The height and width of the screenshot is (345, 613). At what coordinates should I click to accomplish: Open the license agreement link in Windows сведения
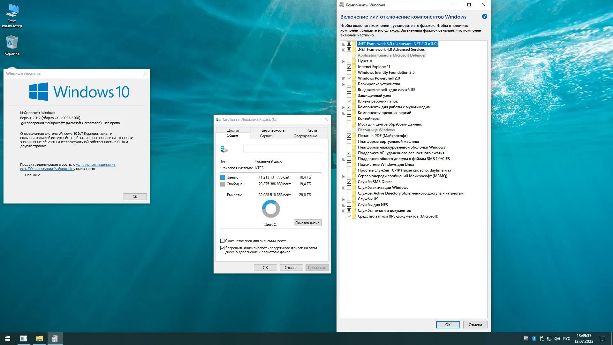click(x=95, y=165)
